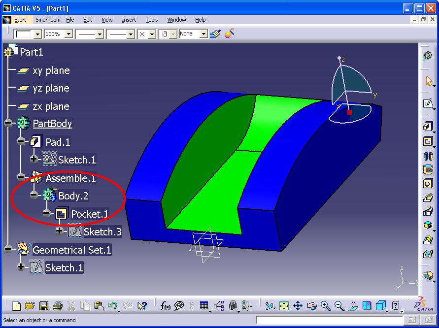Select the Pocket tool in right toolbar

(428, 141)
